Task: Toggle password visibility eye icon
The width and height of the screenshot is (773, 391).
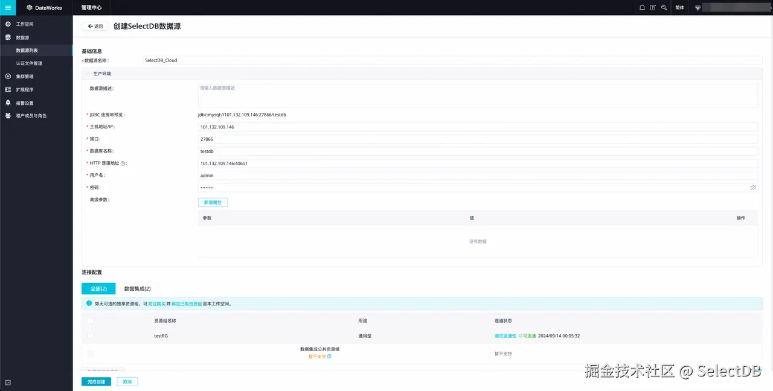Action: coord(753,188)
